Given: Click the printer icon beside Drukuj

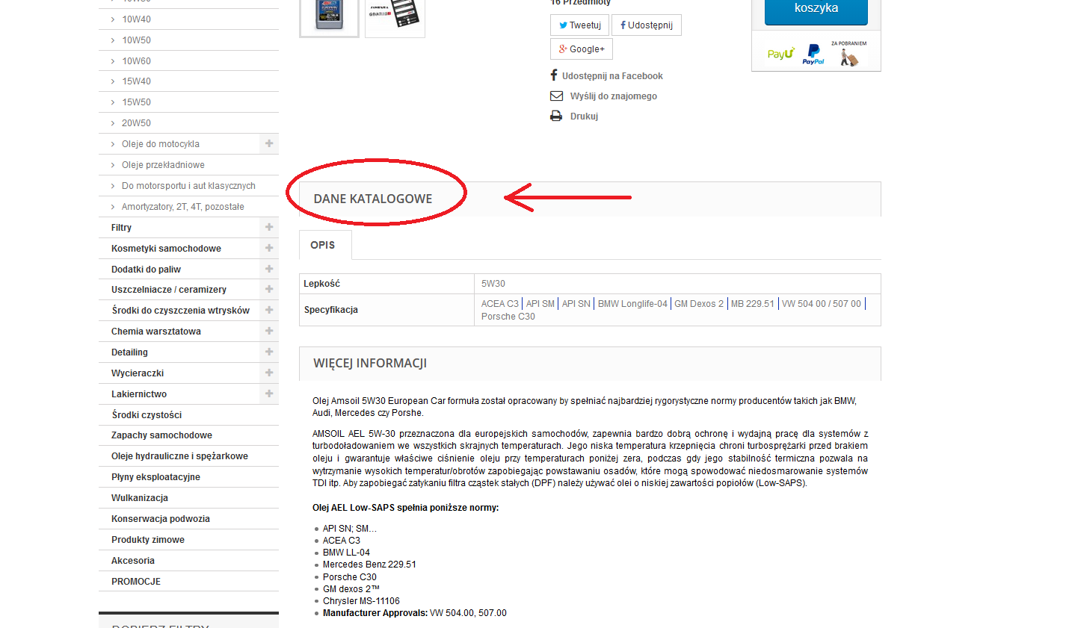Looking at the screenshot, I should tap(556, 116).
